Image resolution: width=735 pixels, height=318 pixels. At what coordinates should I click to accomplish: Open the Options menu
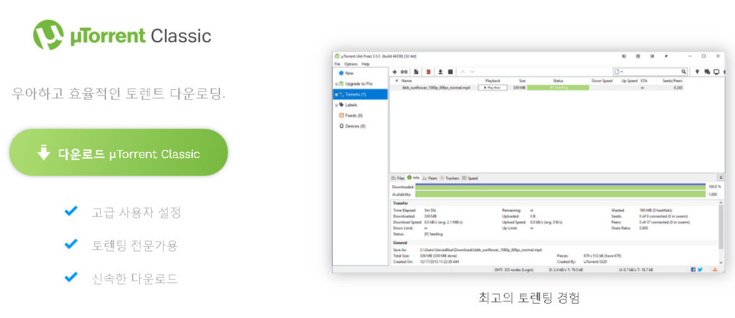(x=351, y=64)
